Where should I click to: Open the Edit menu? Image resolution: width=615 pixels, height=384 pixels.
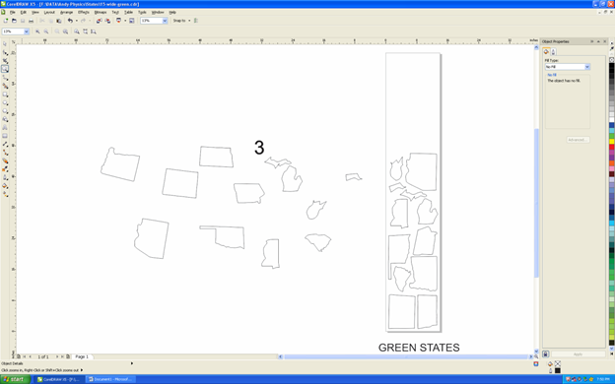pyautogui.click(x=23, y=12)
